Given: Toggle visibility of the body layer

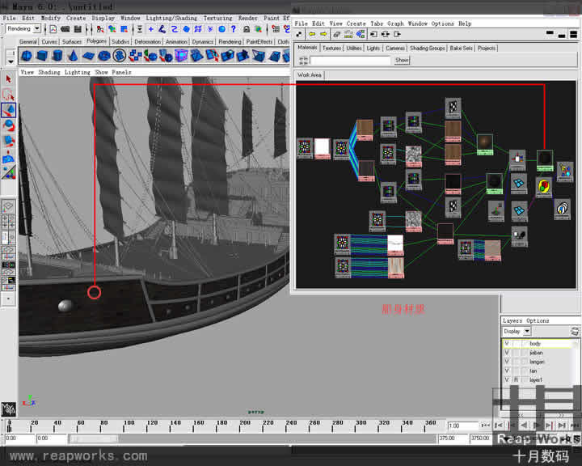Looking at the screenshot, I should pos(507,344).
